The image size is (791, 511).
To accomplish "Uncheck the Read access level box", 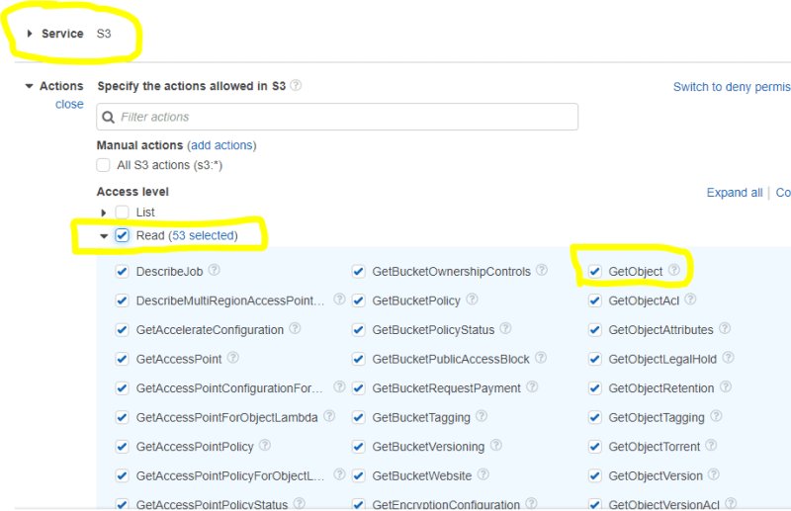I will (122, 235).
